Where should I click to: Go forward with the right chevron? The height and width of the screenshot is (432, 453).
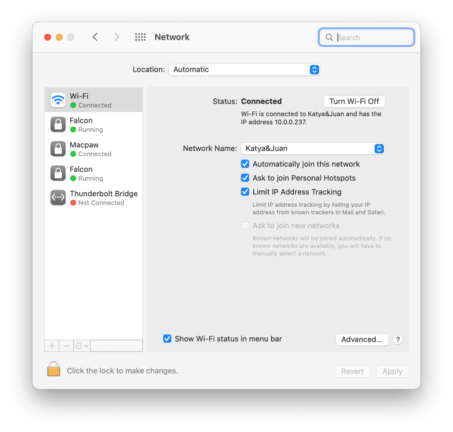pyautogui.click(x=117, y=37)
